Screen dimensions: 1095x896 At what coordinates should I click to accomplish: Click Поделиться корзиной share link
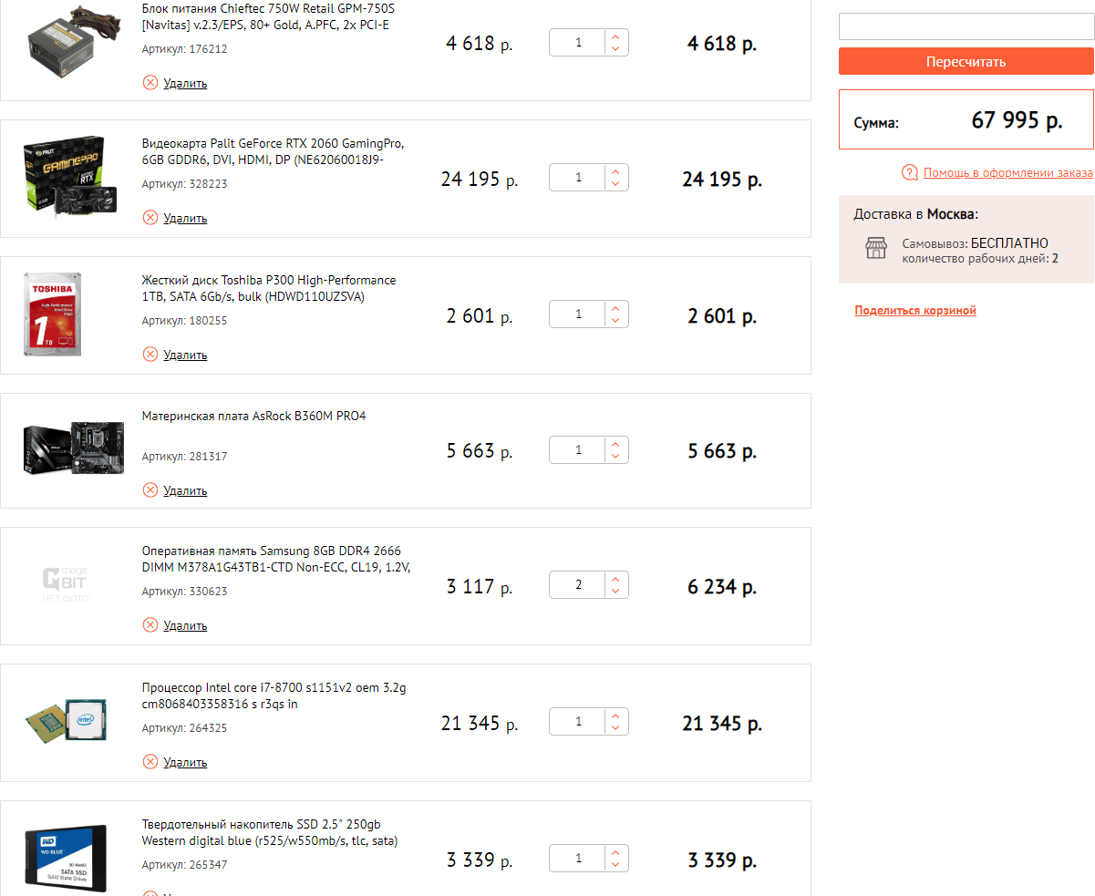[915, 311]
